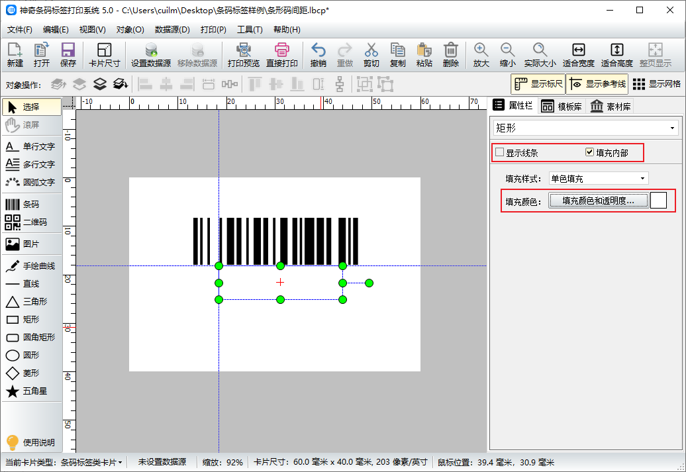Select the 圆弧文字 arc text tool
The width and height of the screenshot is (686, 472).
click(x=32, y=183)
